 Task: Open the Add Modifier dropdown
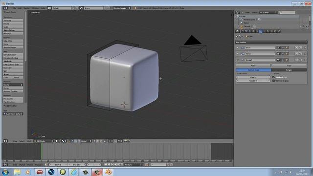click(271, 43)
